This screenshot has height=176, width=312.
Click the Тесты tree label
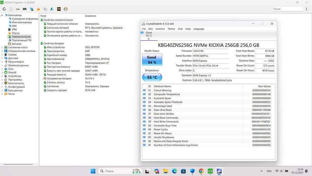click(x=11, y=94)
